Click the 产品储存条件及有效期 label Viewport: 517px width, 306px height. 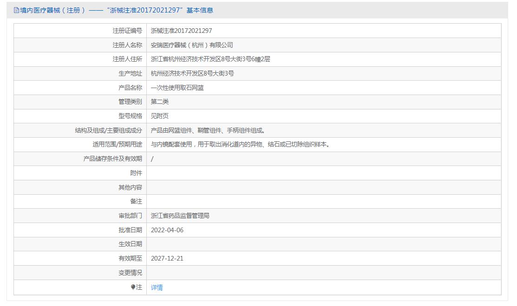(x=113, y=159)
